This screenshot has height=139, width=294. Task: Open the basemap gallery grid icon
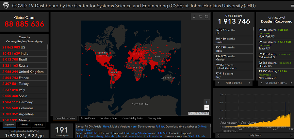[x=206, y=16]
